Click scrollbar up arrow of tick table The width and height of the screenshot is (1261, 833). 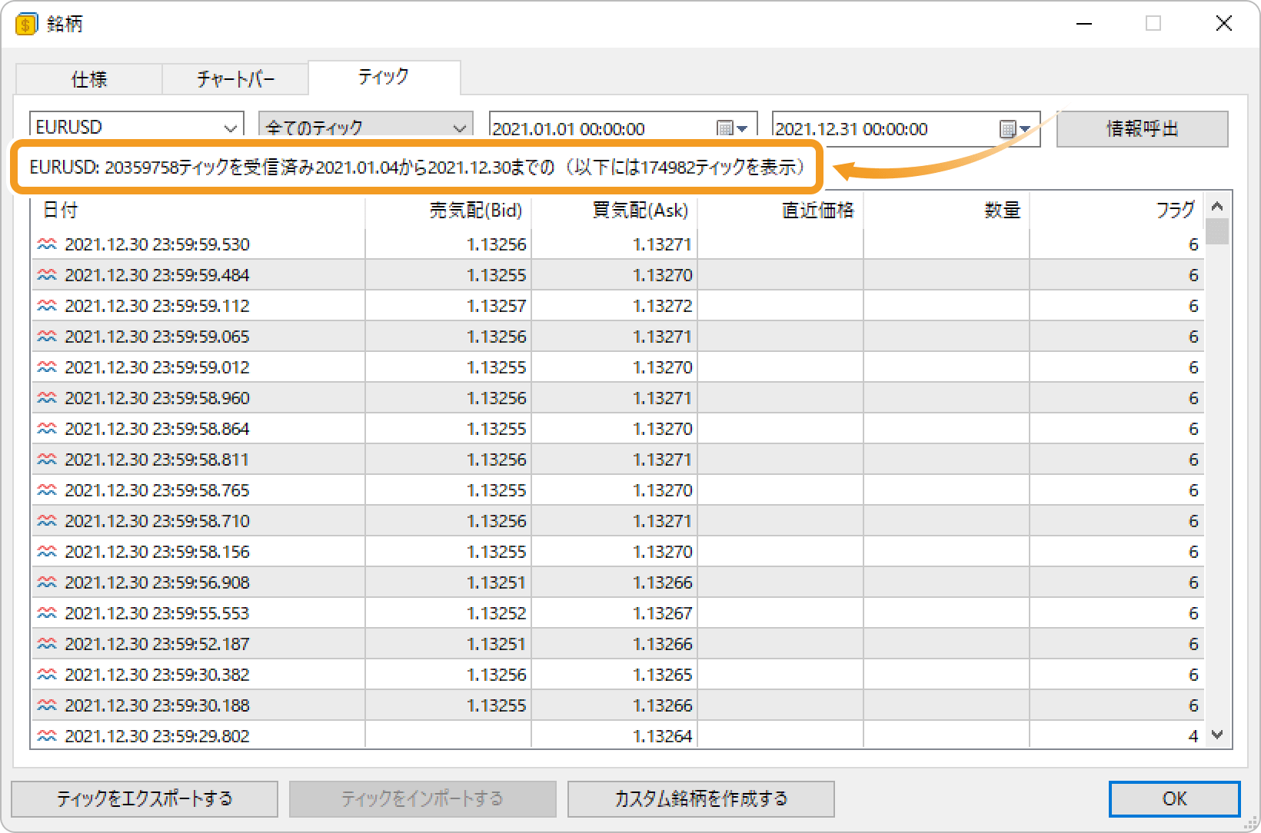pos(1217,206)
